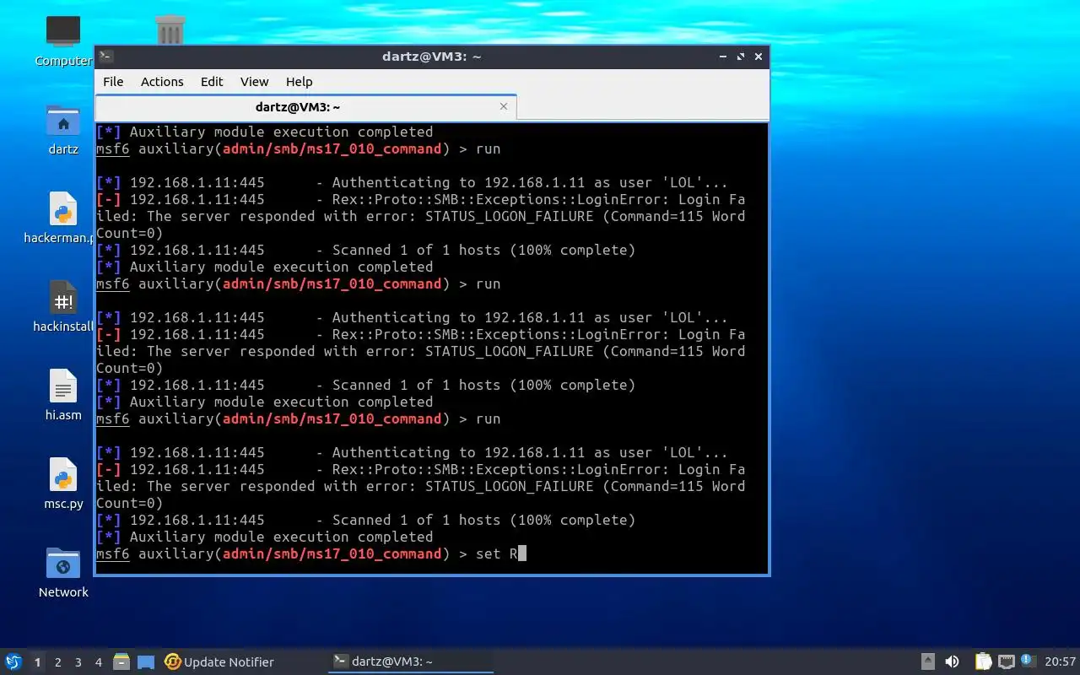Open the Trash desktop icon
Screen dimensions: 1080x675
coord(170,30)
